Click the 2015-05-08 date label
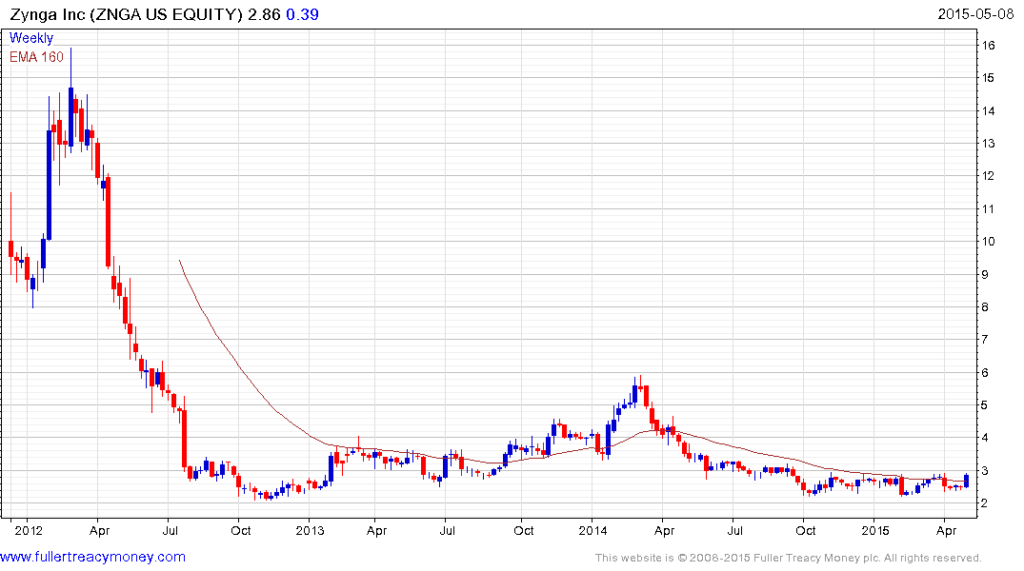 975,14
